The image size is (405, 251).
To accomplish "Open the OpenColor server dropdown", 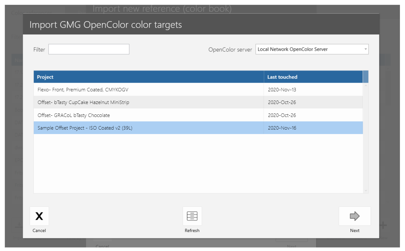I will pyautogui.click(x=312, y=49).
